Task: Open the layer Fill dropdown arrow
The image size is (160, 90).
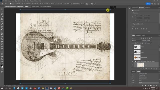Action: coord(151,43)
